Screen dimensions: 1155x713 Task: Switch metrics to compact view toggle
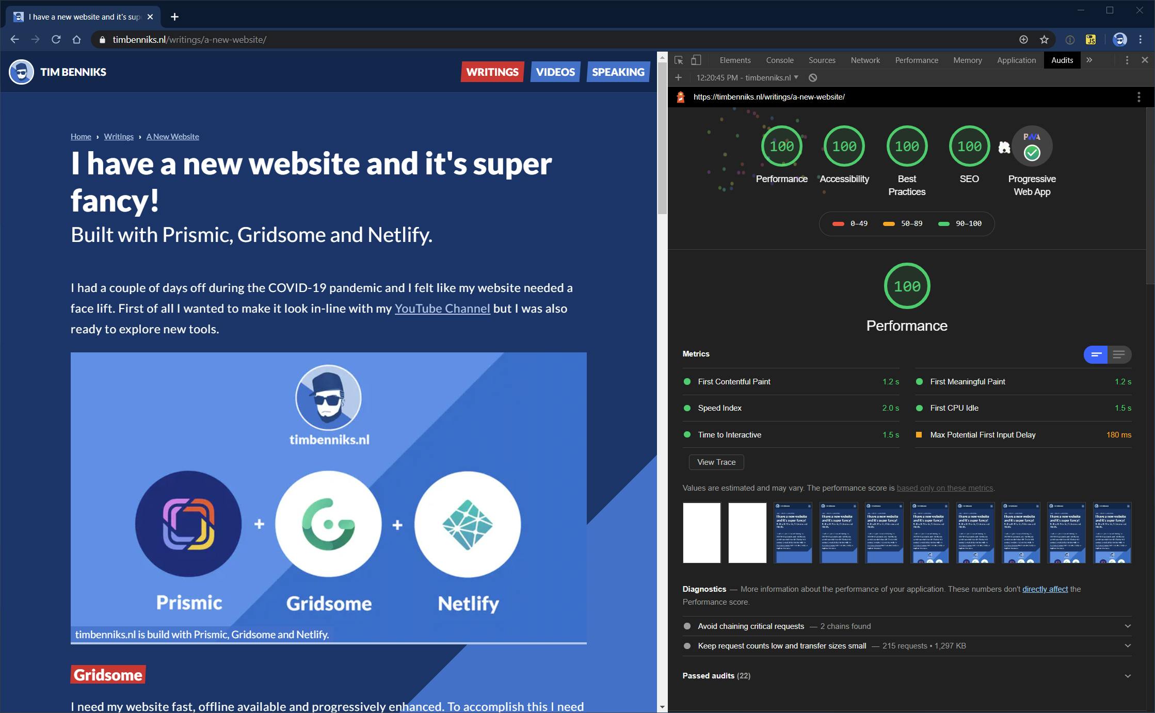click(x=1096, y=354)
